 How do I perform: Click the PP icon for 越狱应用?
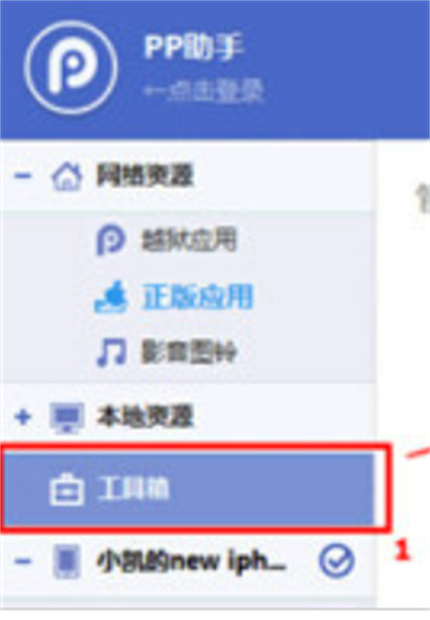[x=111, y=240]
